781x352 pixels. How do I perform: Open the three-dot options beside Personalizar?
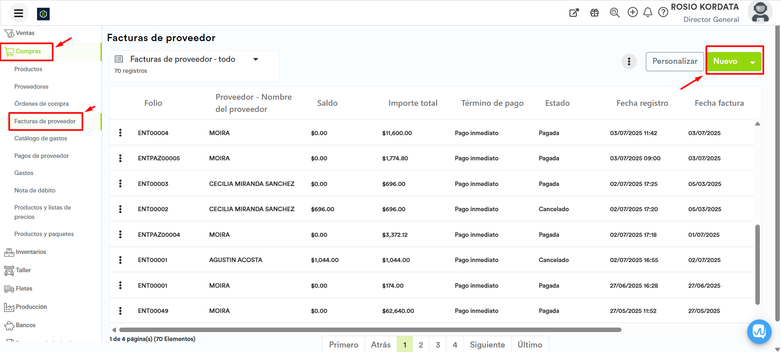pos(629,61)
